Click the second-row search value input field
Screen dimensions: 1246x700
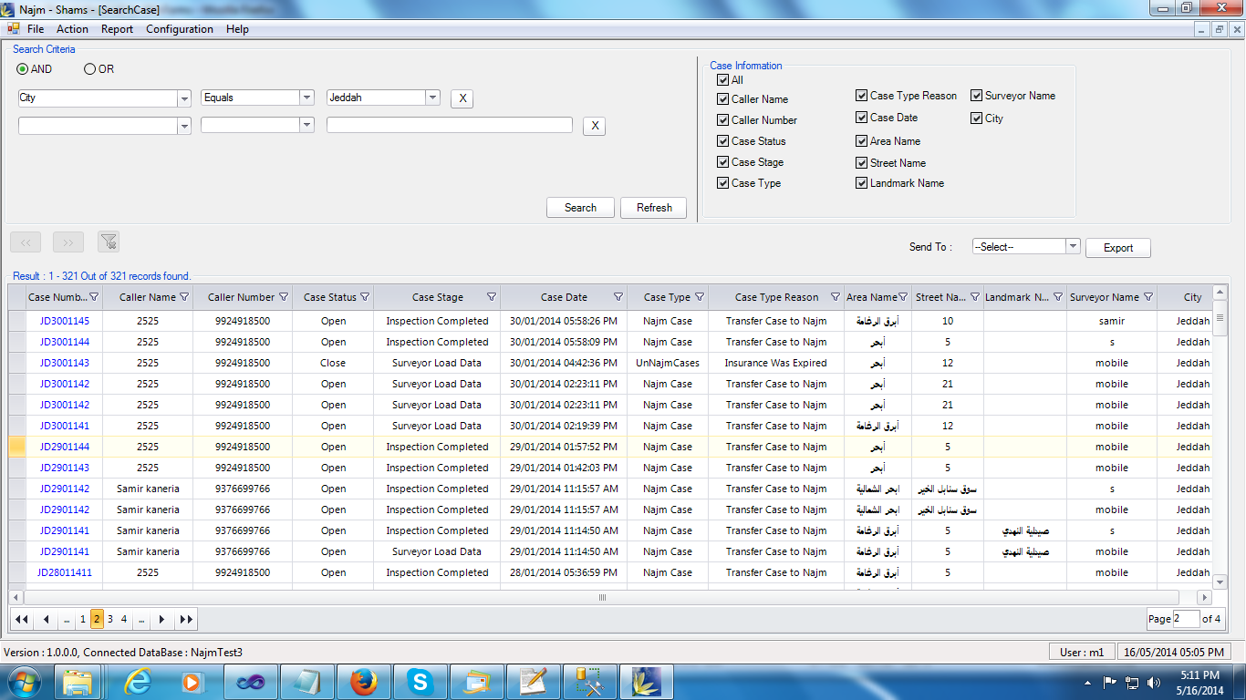point(450,126)
